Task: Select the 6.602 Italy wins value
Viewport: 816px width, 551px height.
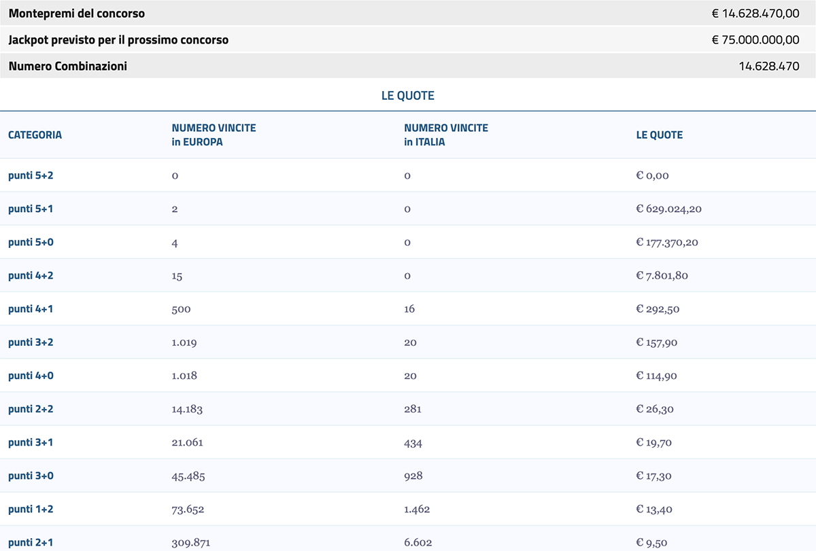Action: point(418,542)
